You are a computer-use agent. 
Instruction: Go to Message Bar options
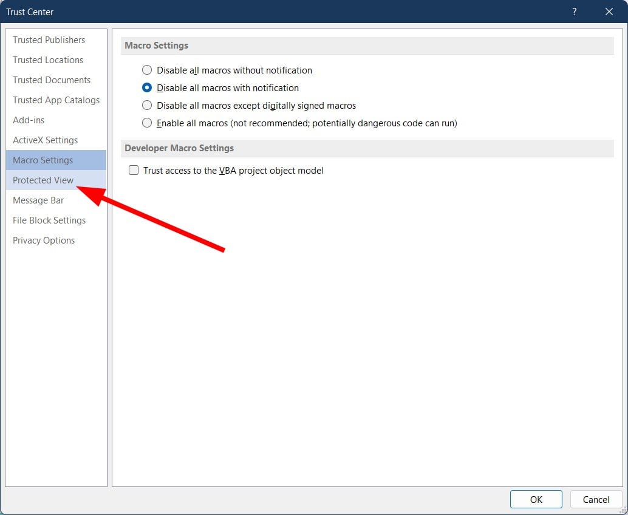(x=56, y=200)
